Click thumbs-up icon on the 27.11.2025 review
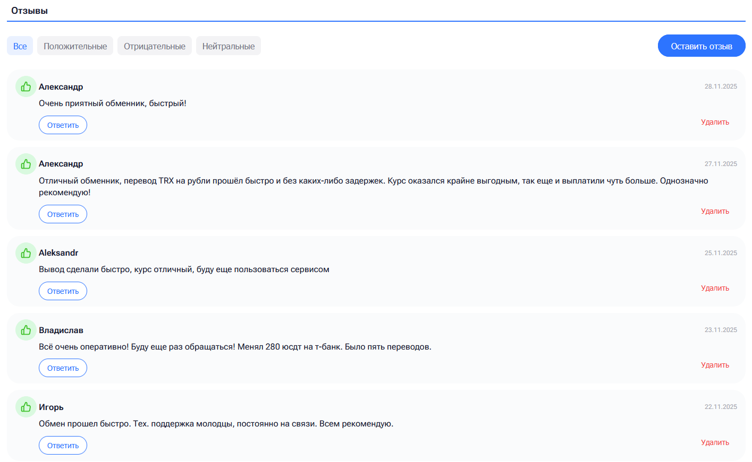The image size is (752, 462). (26, 164)
